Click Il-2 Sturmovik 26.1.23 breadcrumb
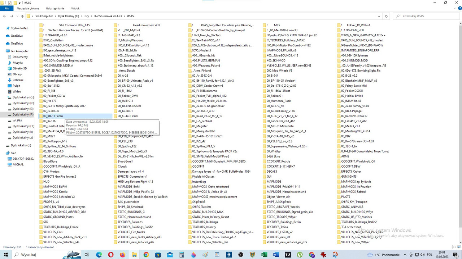 click(108, 16)
